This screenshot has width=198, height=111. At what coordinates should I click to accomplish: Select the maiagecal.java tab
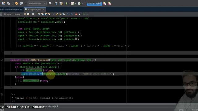point(34,10)
